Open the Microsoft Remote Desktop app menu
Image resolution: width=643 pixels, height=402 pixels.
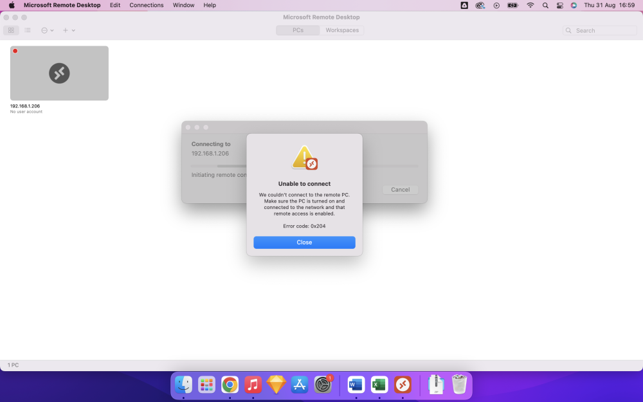coord(62,5)
